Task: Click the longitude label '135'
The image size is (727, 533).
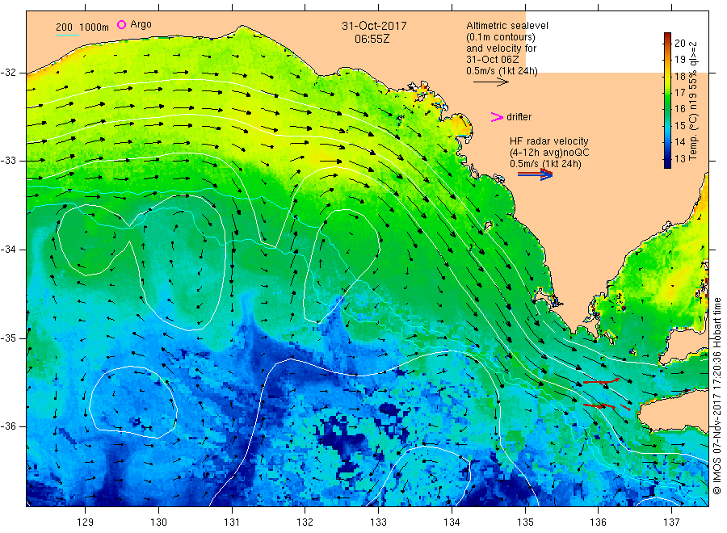Action: click(x=525, y=523)
